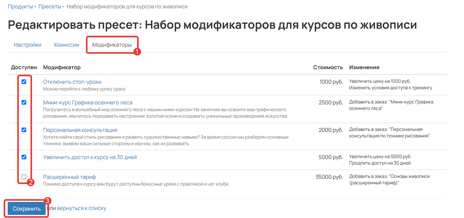Screen dimensions: 464x218
Task: Toggle checkbox for Персональная консультация
Action: tap(24, 130)
